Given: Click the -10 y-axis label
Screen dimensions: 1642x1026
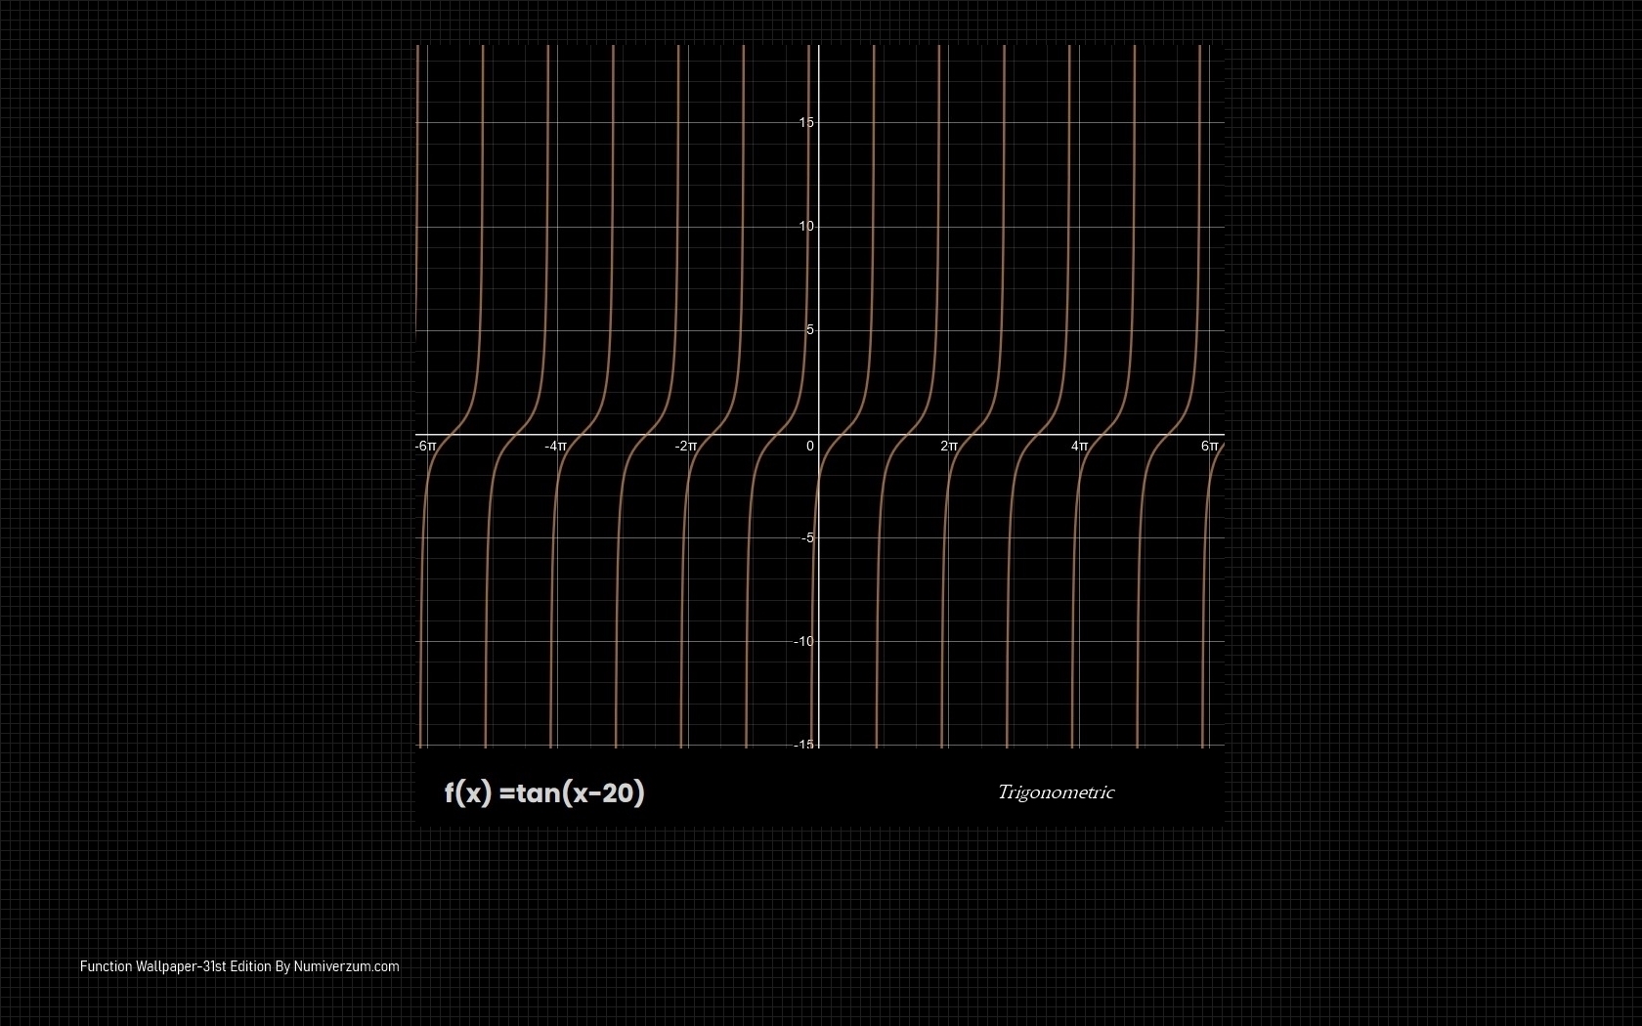Looking at the screenshot, I should [803, 642].
